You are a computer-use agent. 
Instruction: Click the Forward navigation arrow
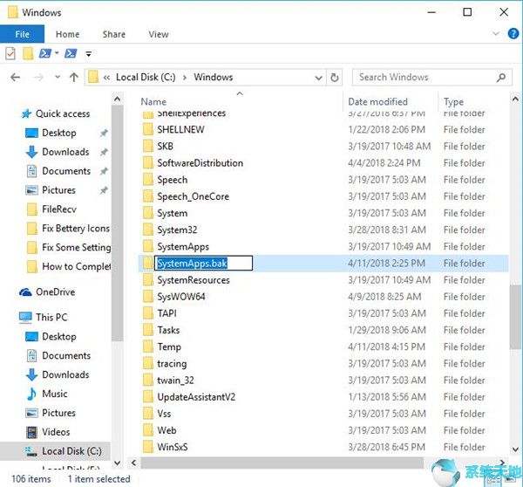point(38,78)
